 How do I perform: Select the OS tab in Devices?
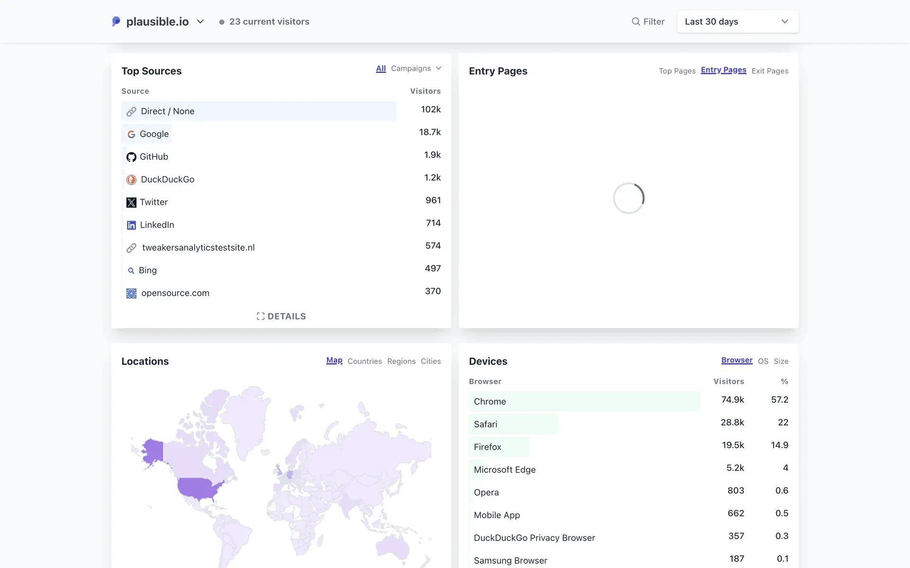(x=763, y=361)
